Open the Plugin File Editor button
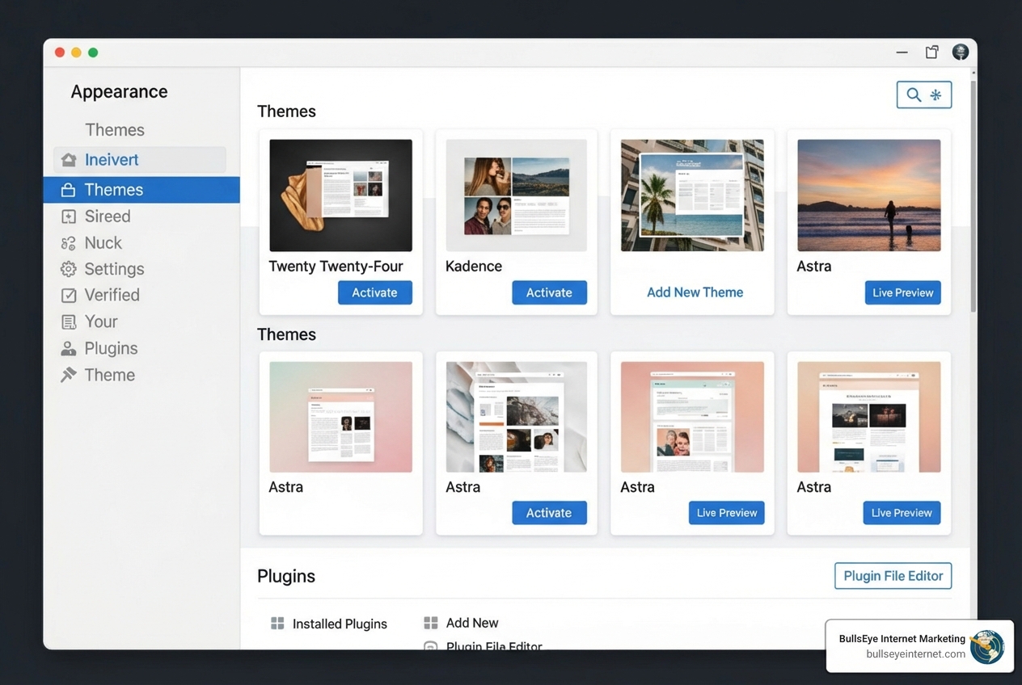The image size is (1022, 685). pyautogui.click(x=893, y=576)
